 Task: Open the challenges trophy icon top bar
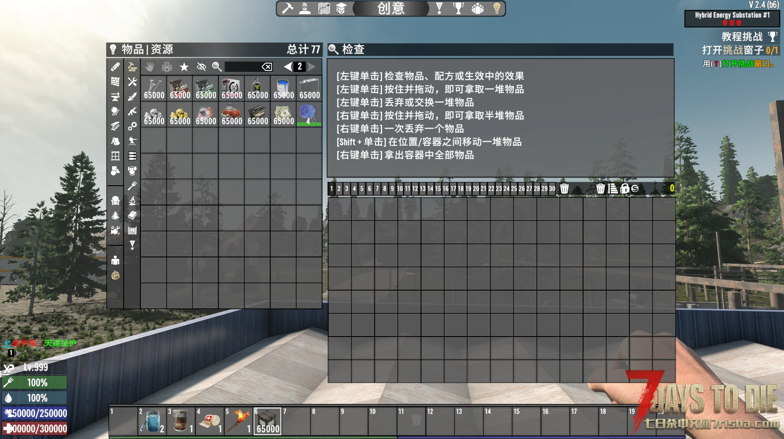[458, 9]
